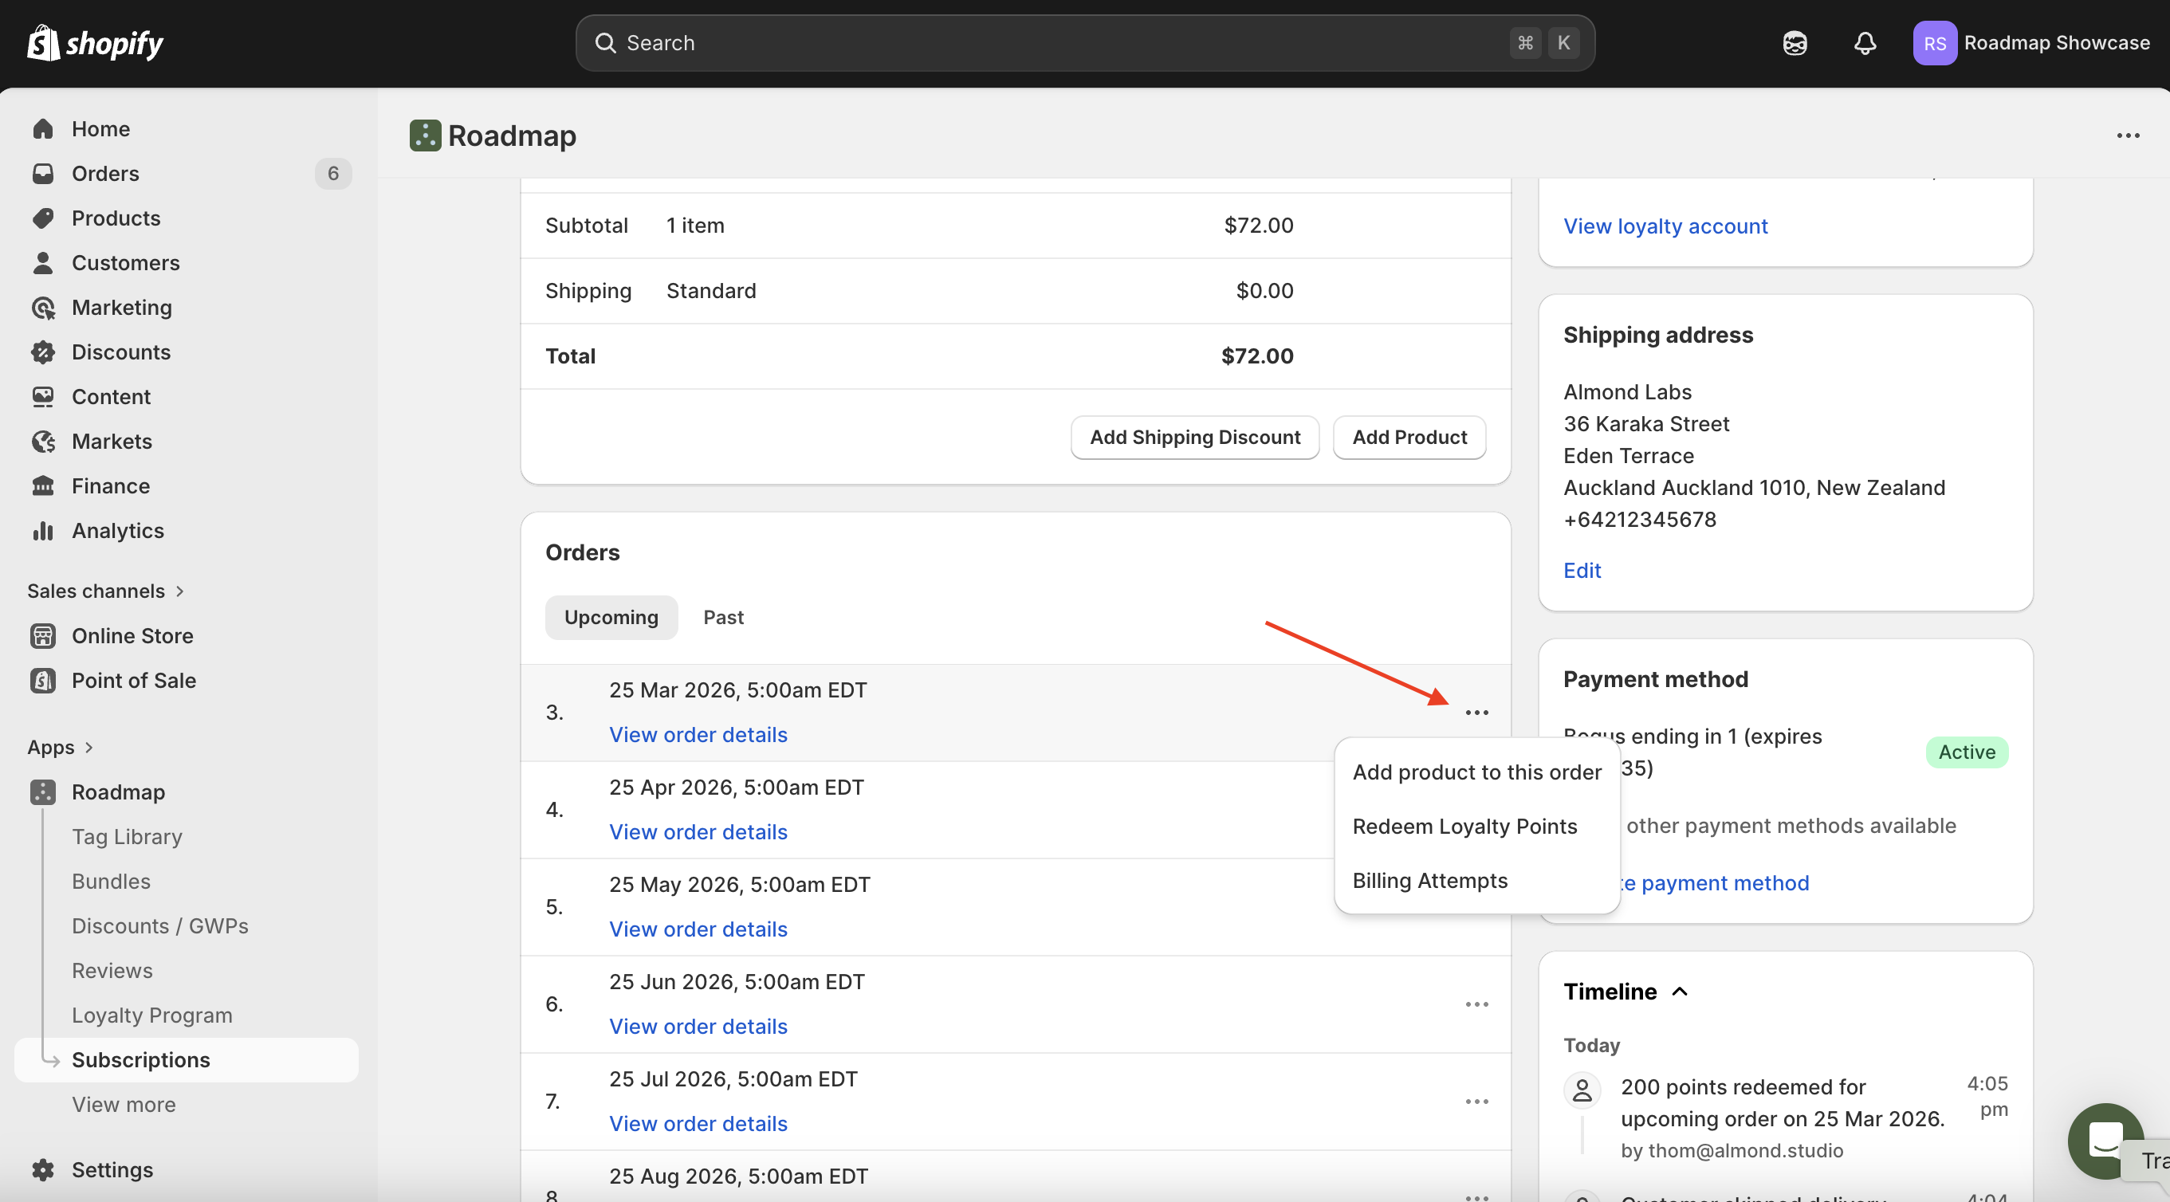The image size is (2170, 1202).
Task: Expand the Apps section chevron
Action: tap(88, 747)
